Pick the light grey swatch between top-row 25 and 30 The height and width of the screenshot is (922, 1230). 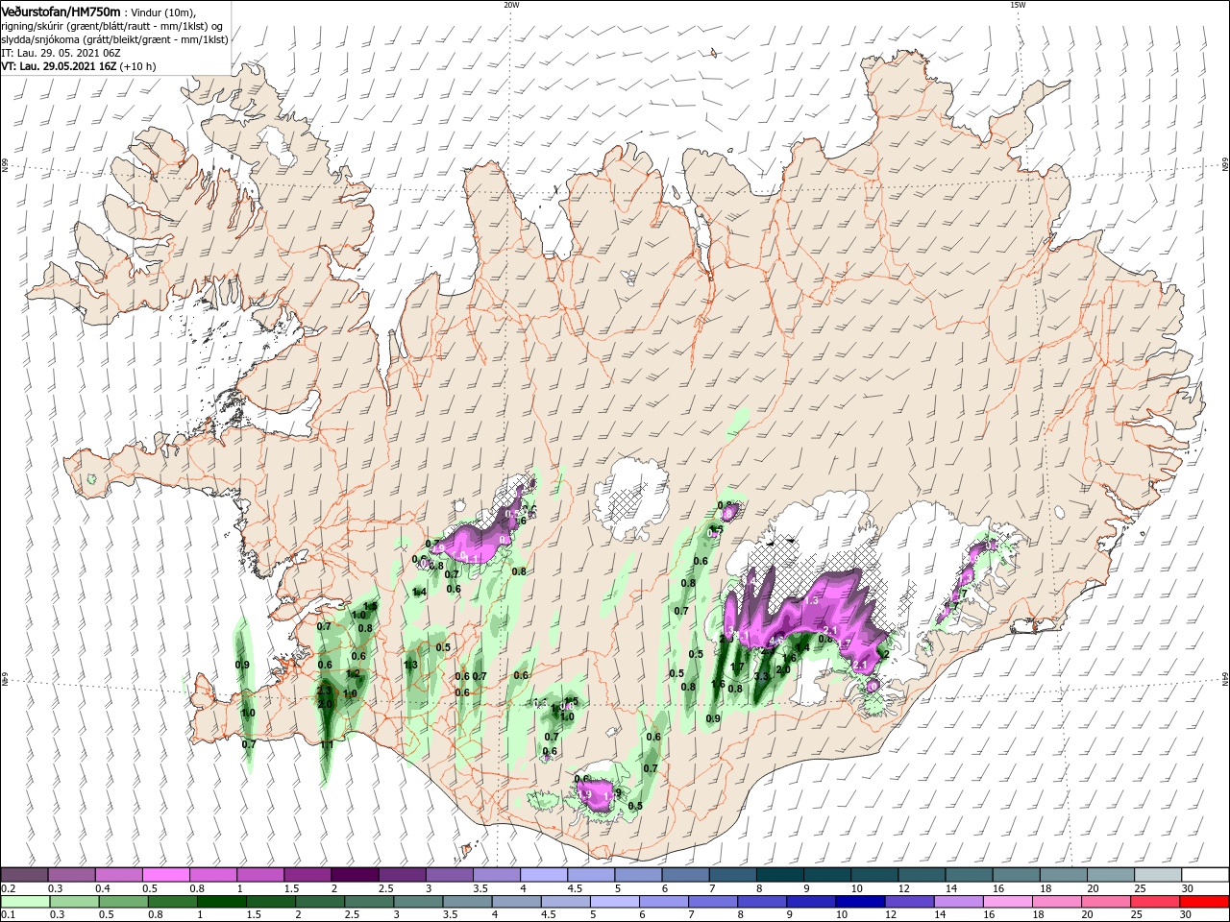[x=1157, y=875]
